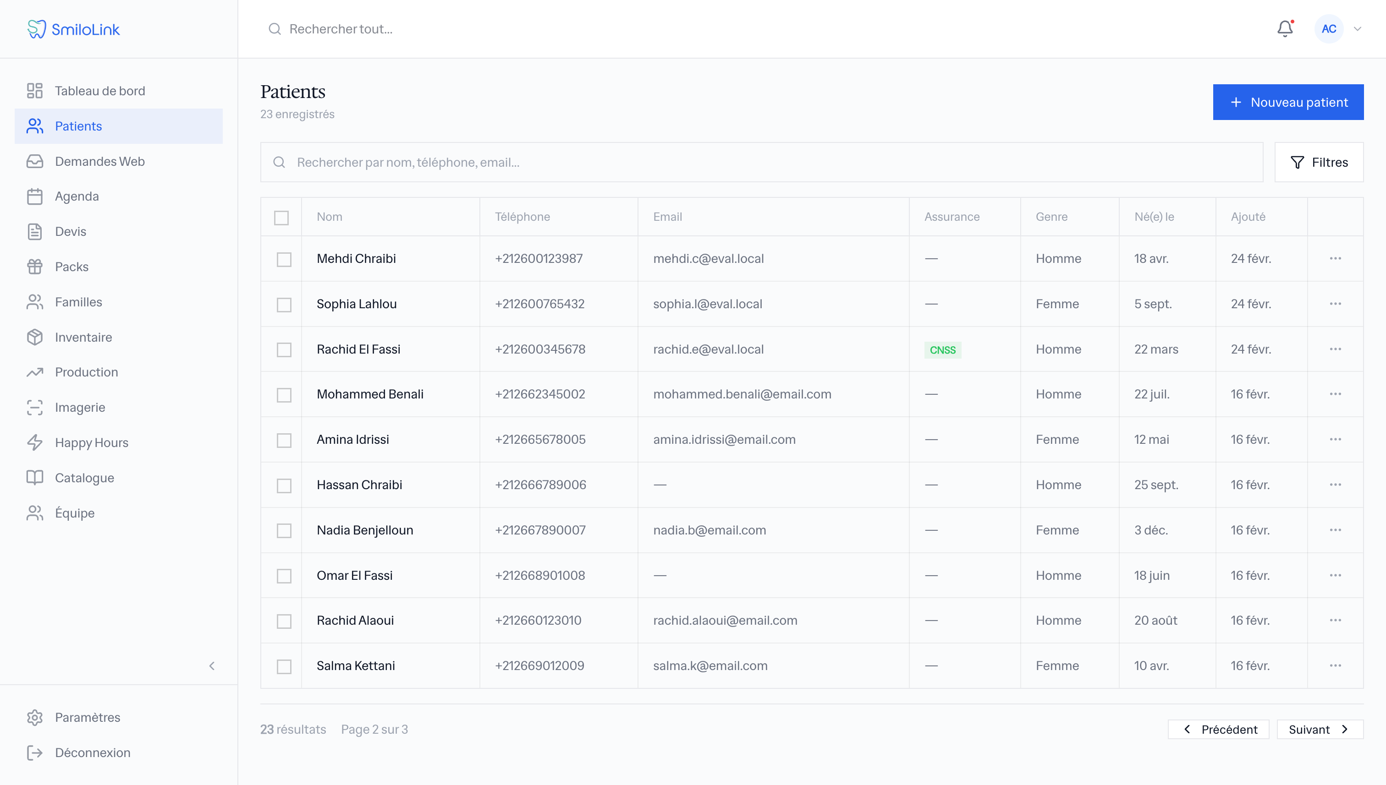Open the Catalogue book icon
Viewport: 1386px width, 785px height.
click(34, 478)
